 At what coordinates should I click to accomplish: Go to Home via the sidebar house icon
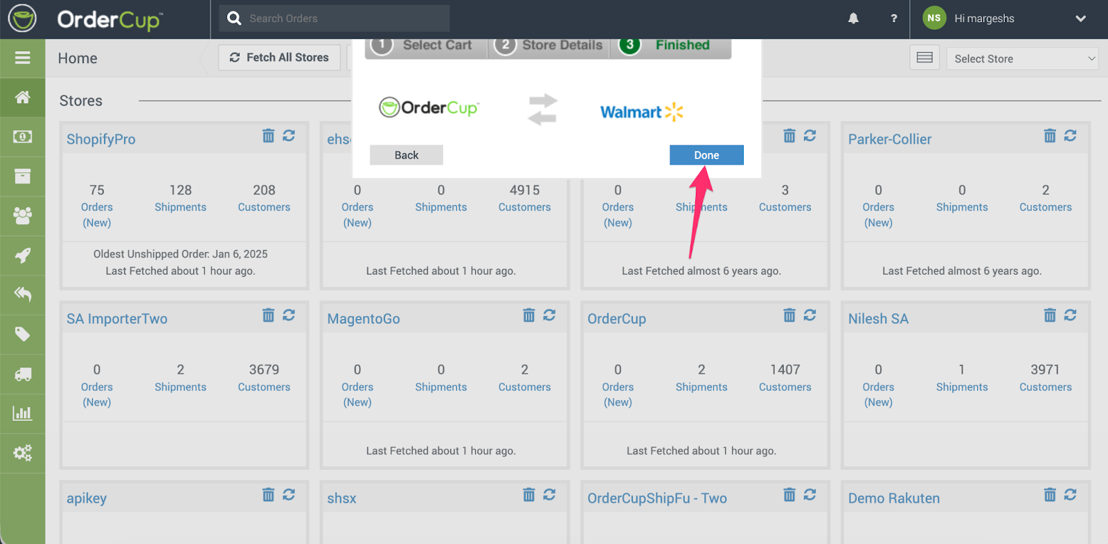pos(22,97)
